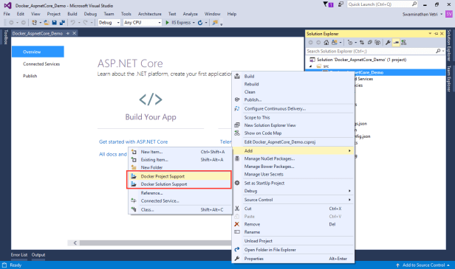Viewport: 455px width, 269px height.
Task: Click the Save disk icon in toolbar
Action: point(54,23)
